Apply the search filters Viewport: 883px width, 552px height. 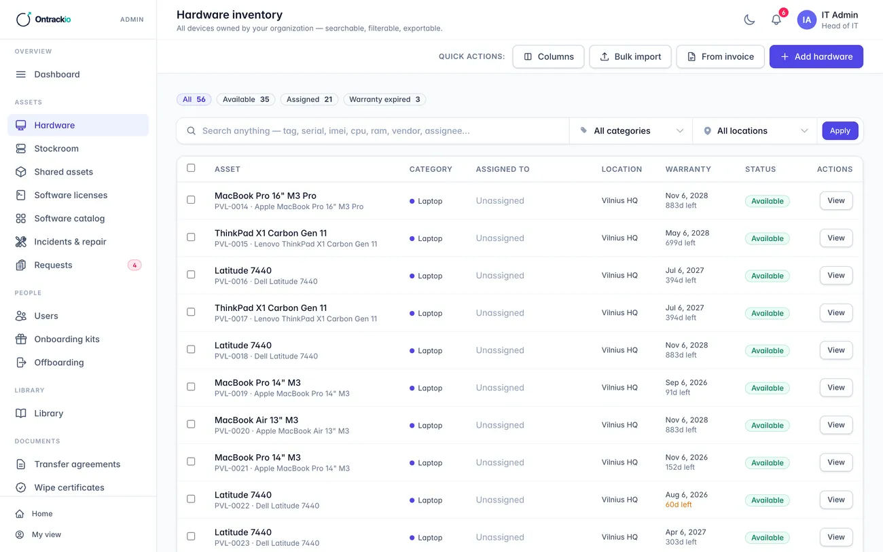point(840,131)
